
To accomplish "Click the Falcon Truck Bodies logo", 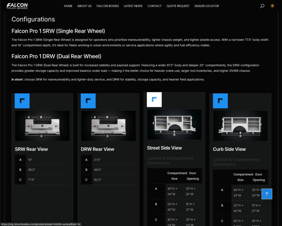I will point(17,6).
